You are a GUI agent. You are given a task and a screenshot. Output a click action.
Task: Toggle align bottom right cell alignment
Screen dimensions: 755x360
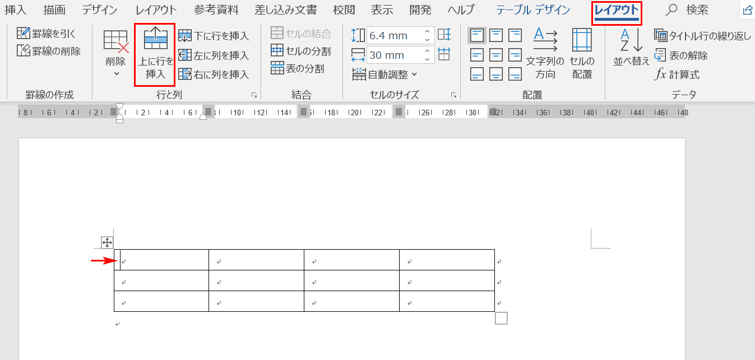coord(515,74)
